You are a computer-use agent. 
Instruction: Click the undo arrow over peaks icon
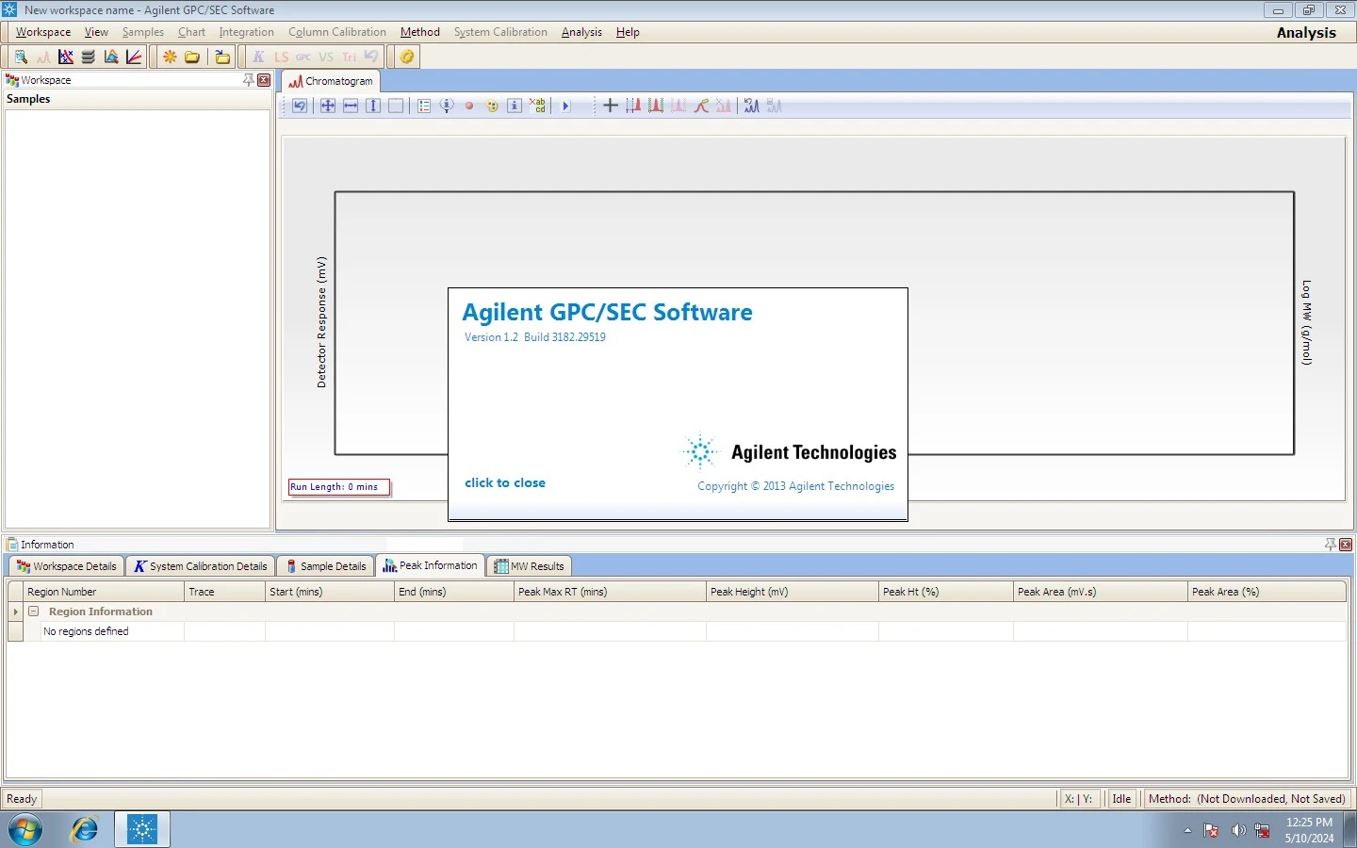click(751, 106)
